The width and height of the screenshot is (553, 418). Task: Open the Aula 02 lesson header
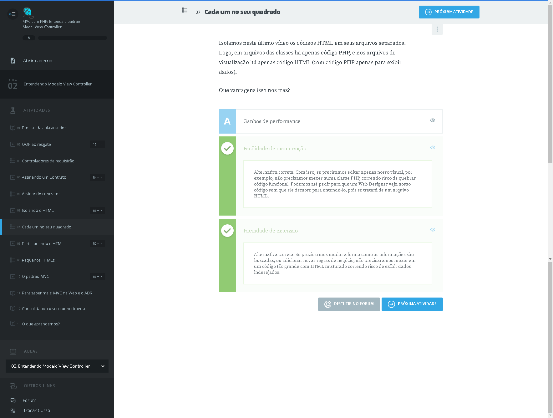(x=57, y=84)
